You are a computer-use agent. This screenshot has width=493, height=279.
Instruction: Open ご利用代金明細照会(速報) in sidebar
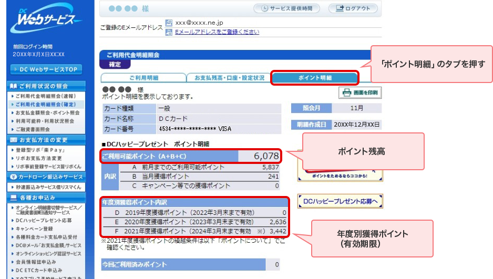(45, 96)
